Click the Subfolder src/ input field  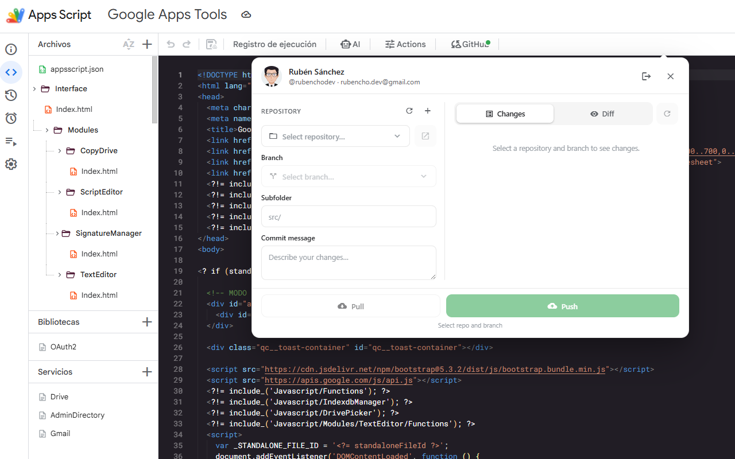tap(349, 217)
